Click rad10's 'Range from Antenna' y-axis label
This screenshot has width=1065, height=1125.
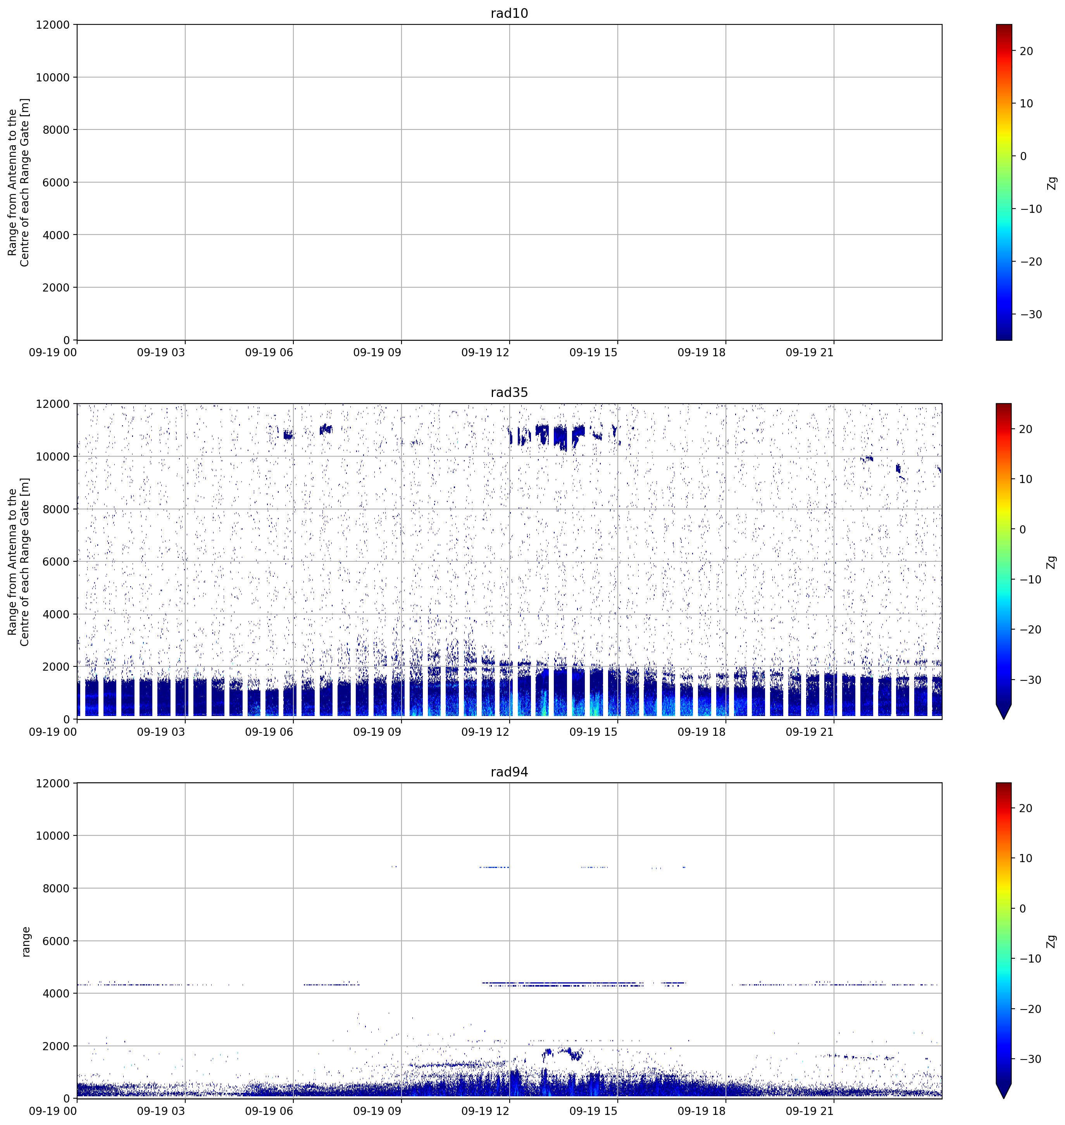(x=18, y=182)
